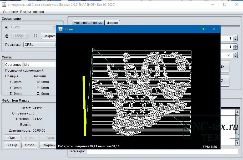Click the Отправлено 0 value
The width and height of the screenshot is (243, 160).
(x=33, y=113)
